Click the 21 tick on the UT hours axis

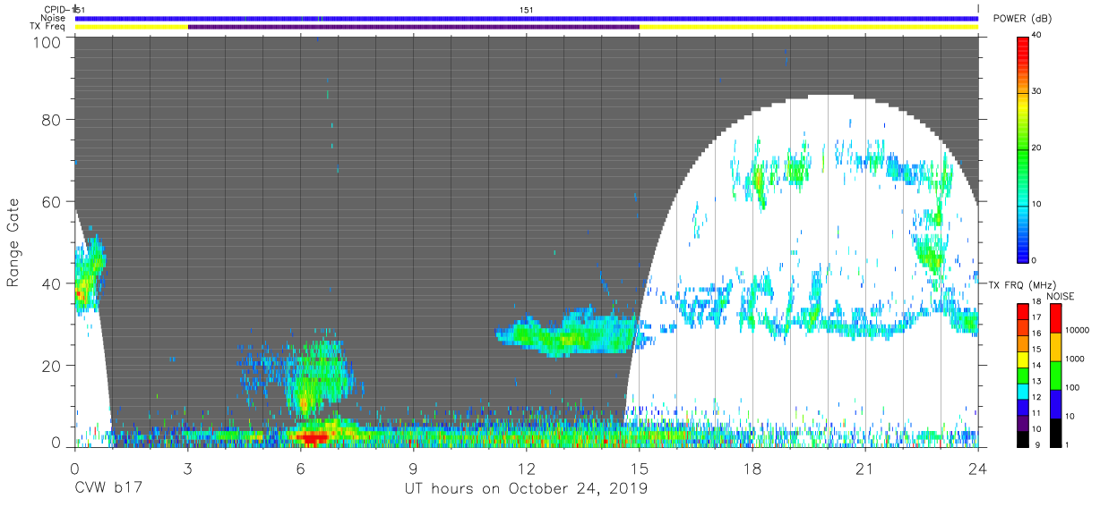coord(865,467)
